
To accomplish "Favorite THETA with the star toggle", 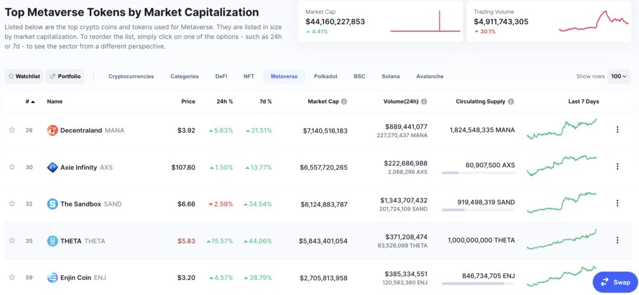I will click(12, 241).
